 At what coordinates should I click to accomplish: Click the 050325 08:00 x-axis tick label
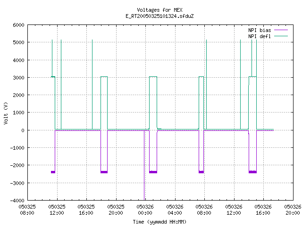tap(27, 210)
